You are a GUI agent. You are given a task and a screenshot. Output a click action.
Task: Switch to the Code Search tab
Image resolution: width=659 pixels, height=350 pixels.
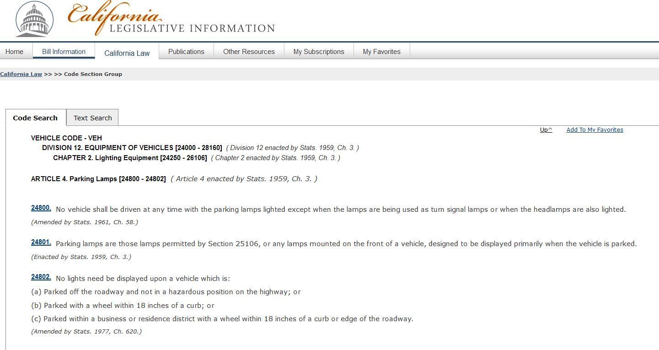(35, 118)
